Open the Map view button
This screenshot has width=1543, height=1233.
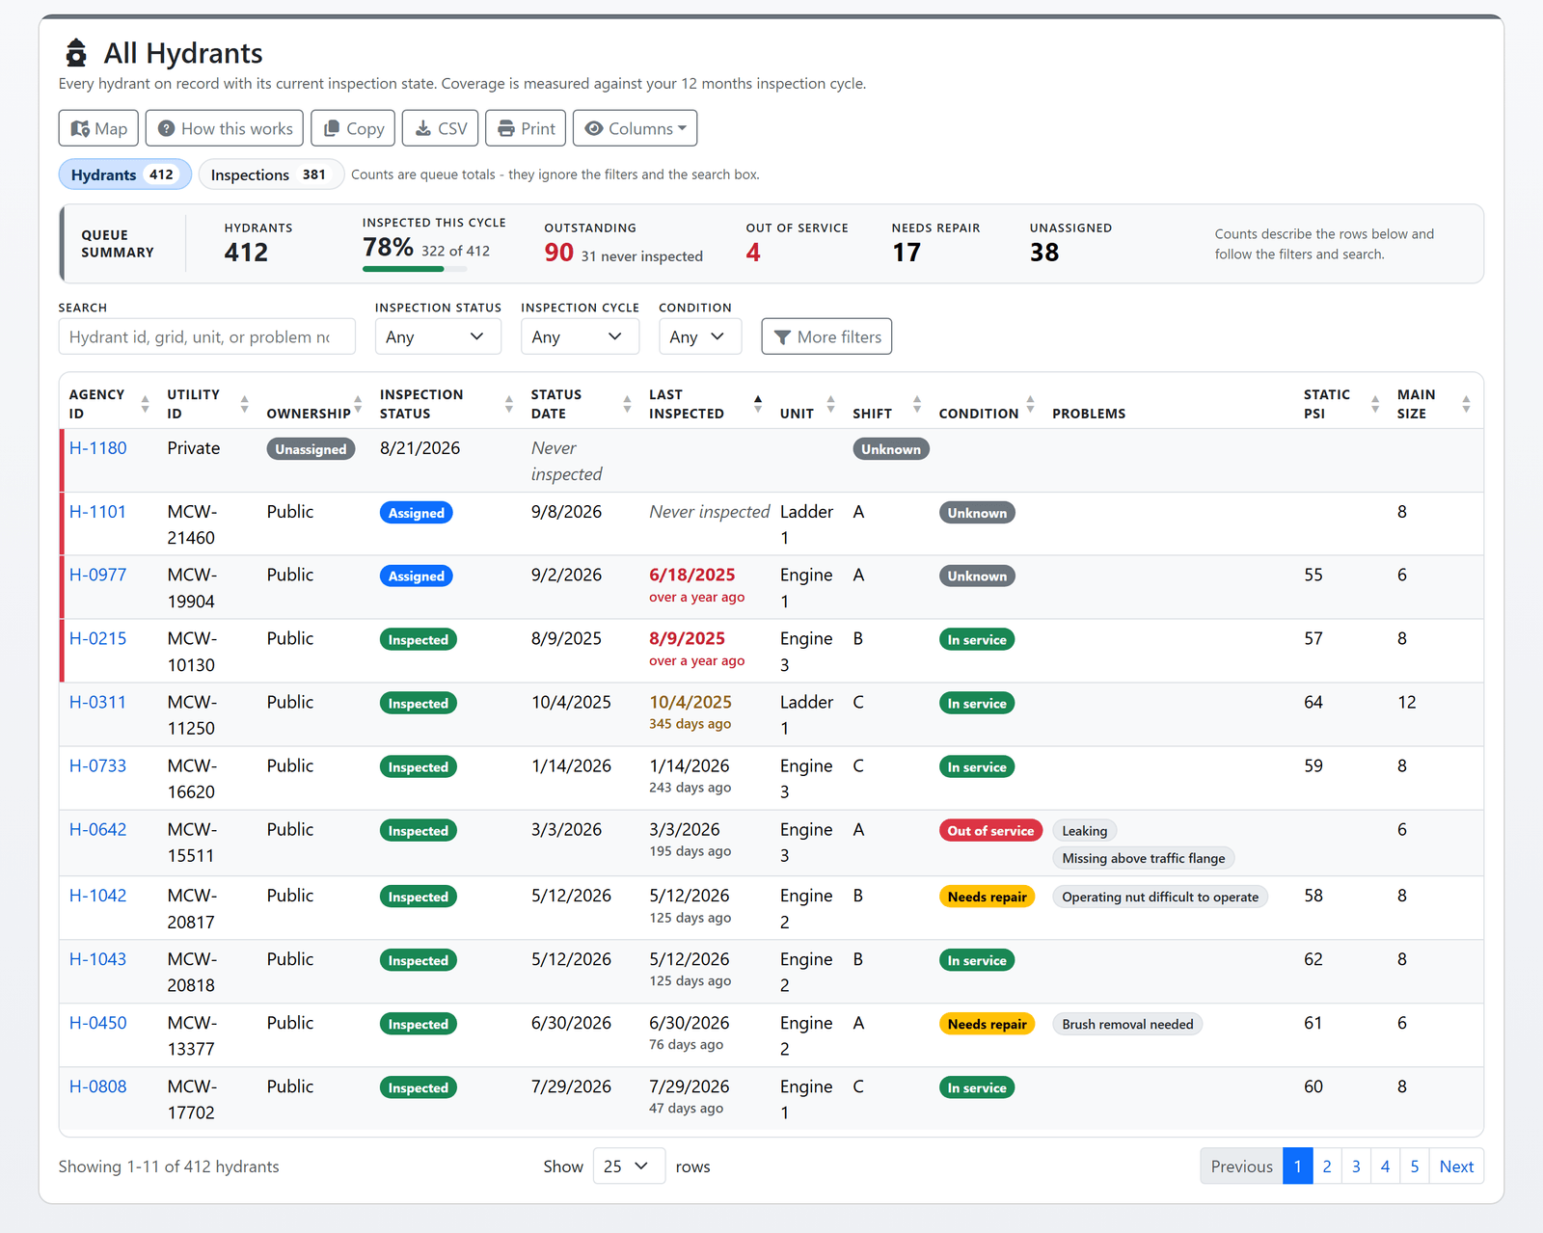98,128
